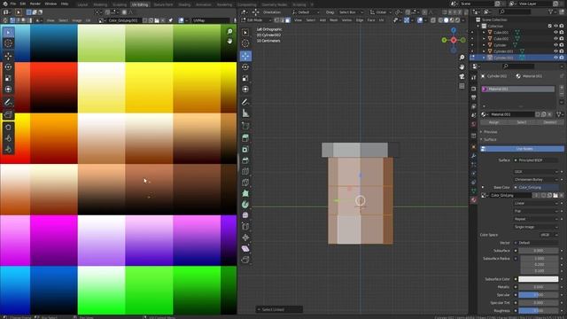567x319 pixels.
Task: Open the Edit Mode dropdown
Action: coord(256,20)
